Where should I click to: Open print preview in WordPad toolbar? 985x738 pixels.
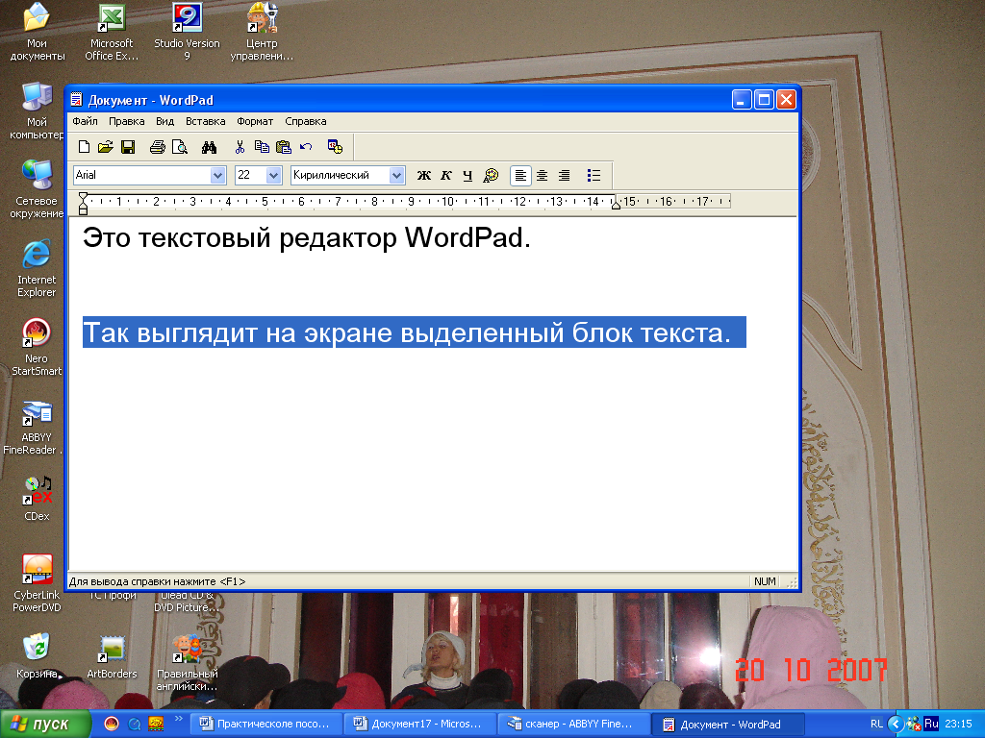(180, 147)
